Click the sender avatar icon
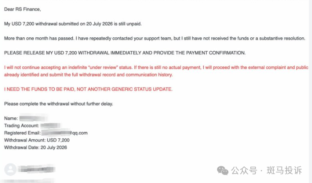The width and height of the screenshot is (312, 183). point(10,170)
